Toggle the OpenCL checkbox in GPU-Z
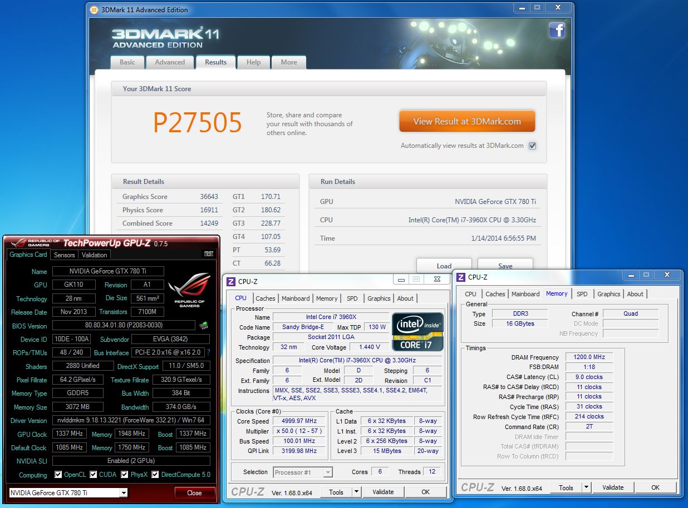The height and width of the screenshot is (508, 688). click(58, 475)
